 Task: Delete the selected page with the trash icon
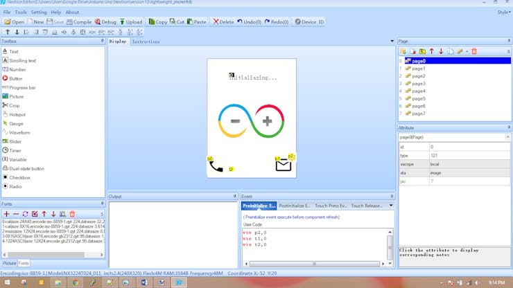click(474, 51)
